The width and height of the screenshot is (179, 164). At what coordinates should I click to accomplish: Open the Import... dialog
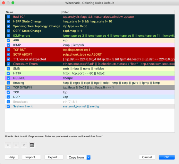click(31, 157)
